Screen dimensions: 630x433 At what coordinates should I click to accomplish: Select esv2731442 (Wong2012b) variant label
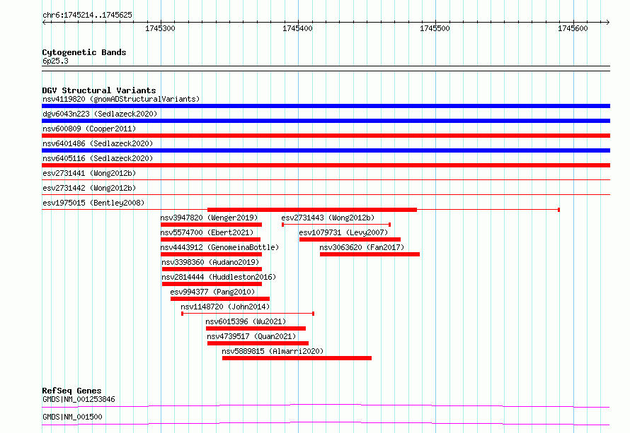(x=89, y=188)
